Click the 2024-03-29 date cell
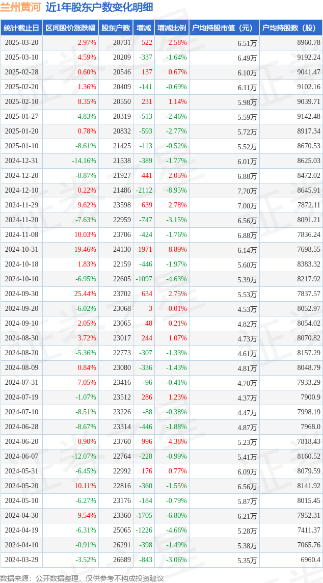 click(x=21, y=560)
